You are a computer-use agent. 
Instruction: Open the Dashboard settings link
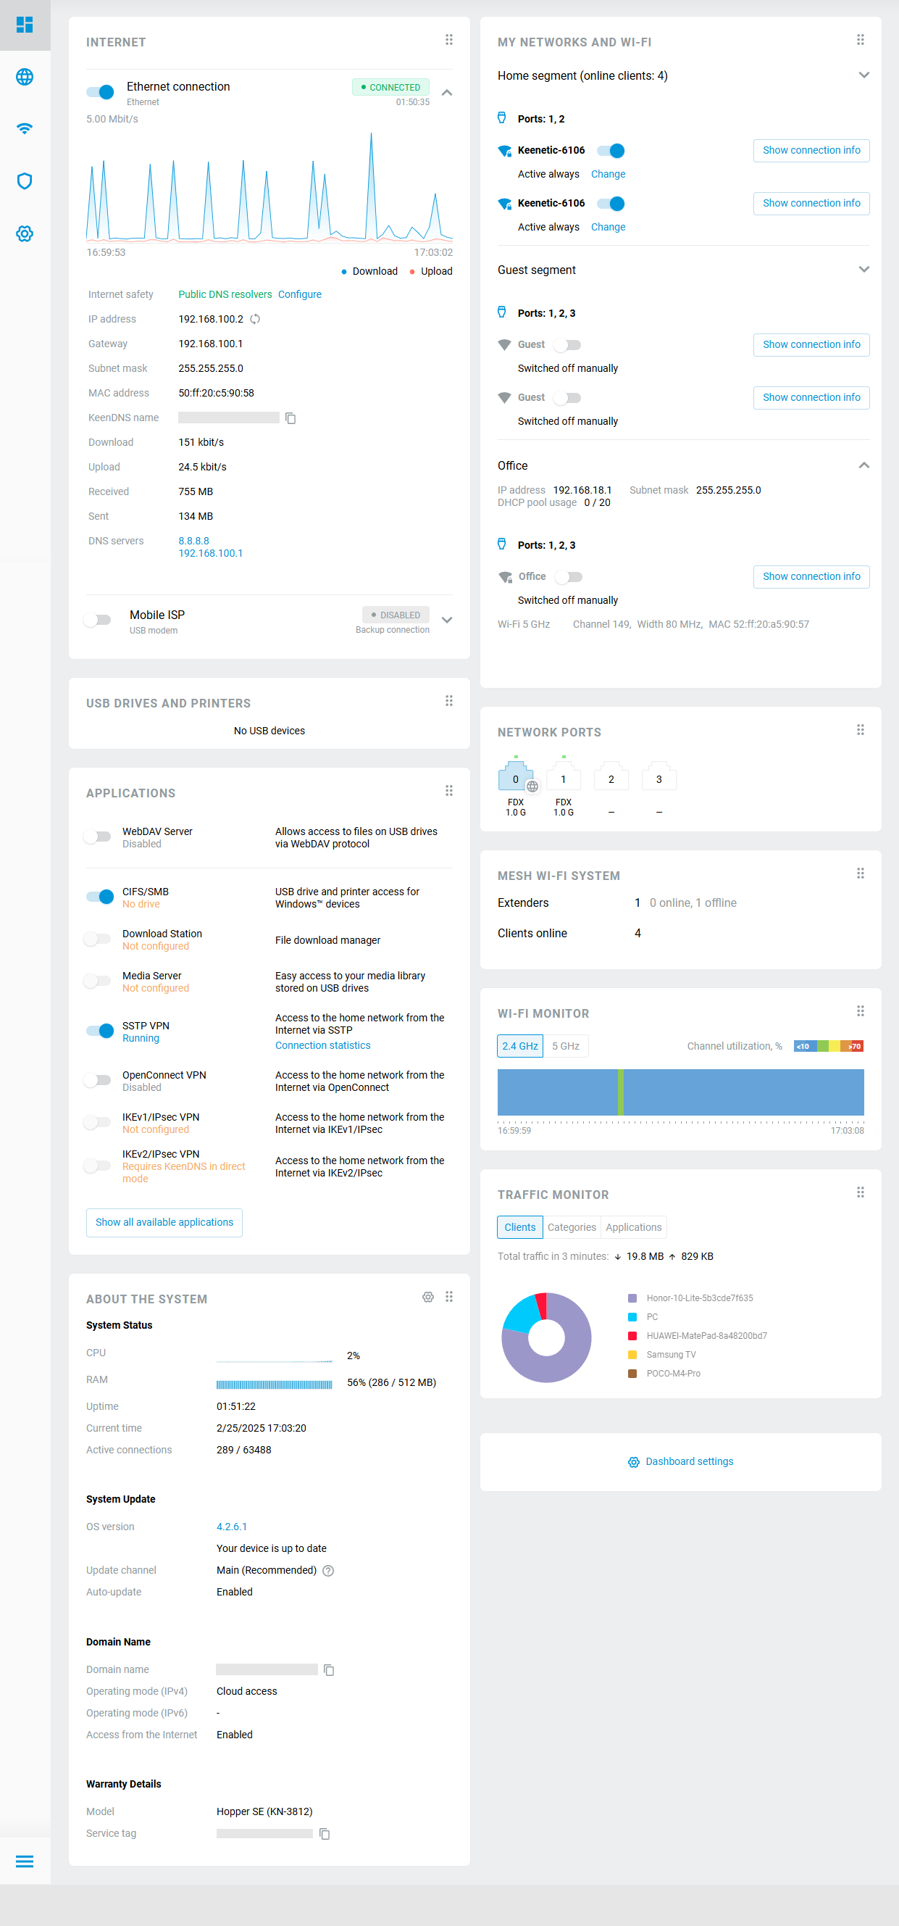688,1461
